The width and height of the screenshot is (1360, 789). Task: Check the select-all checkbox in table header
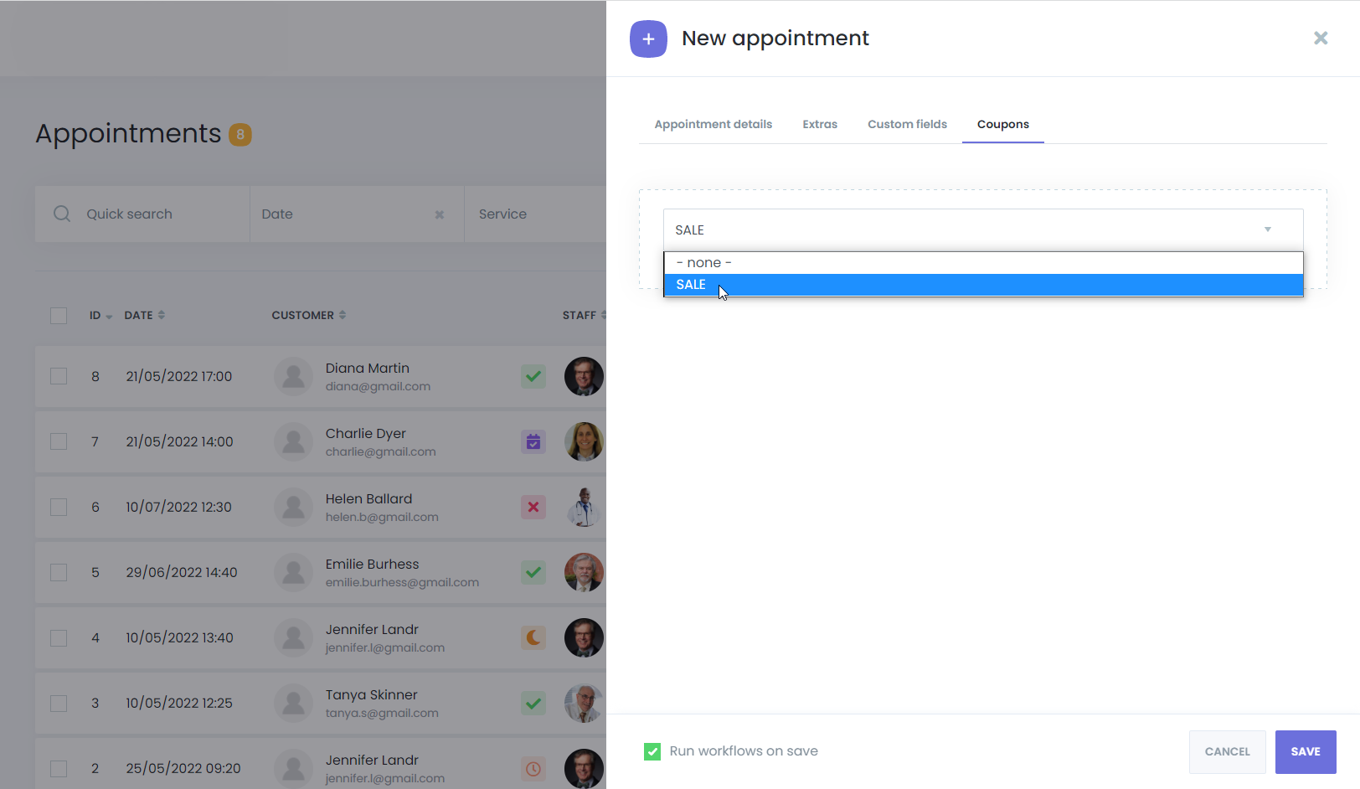click(59, 316)
